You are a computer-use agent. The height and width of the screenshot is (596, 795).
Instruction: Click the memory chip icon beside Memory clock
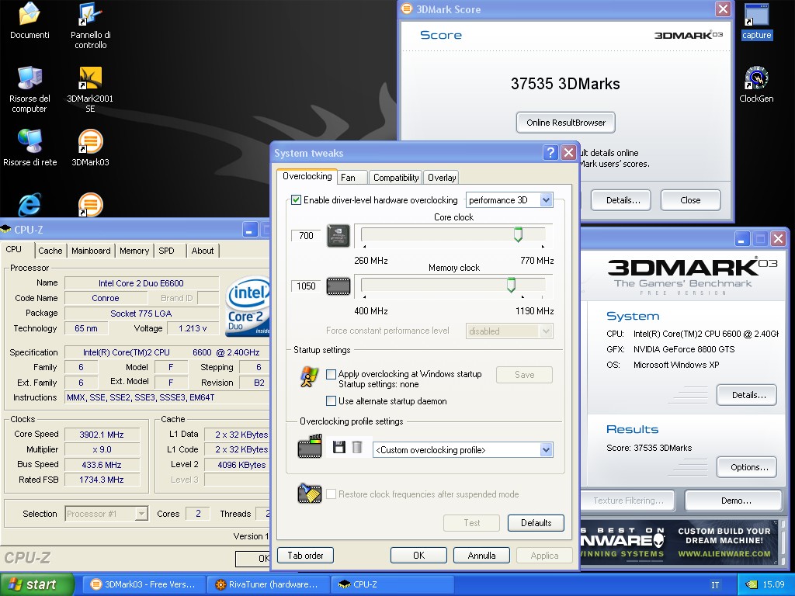pos(338,286)
